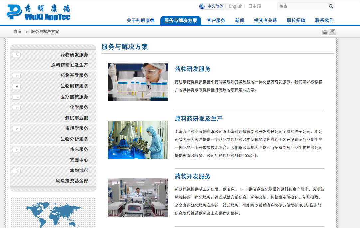Screen dimensions: 360x228
Task: Expand the 临床服务 sidebar item
Action: click(17, 150)
